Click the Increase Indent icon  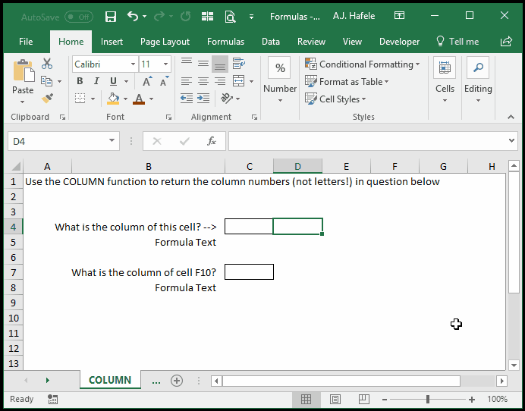[x=203, y=99]
